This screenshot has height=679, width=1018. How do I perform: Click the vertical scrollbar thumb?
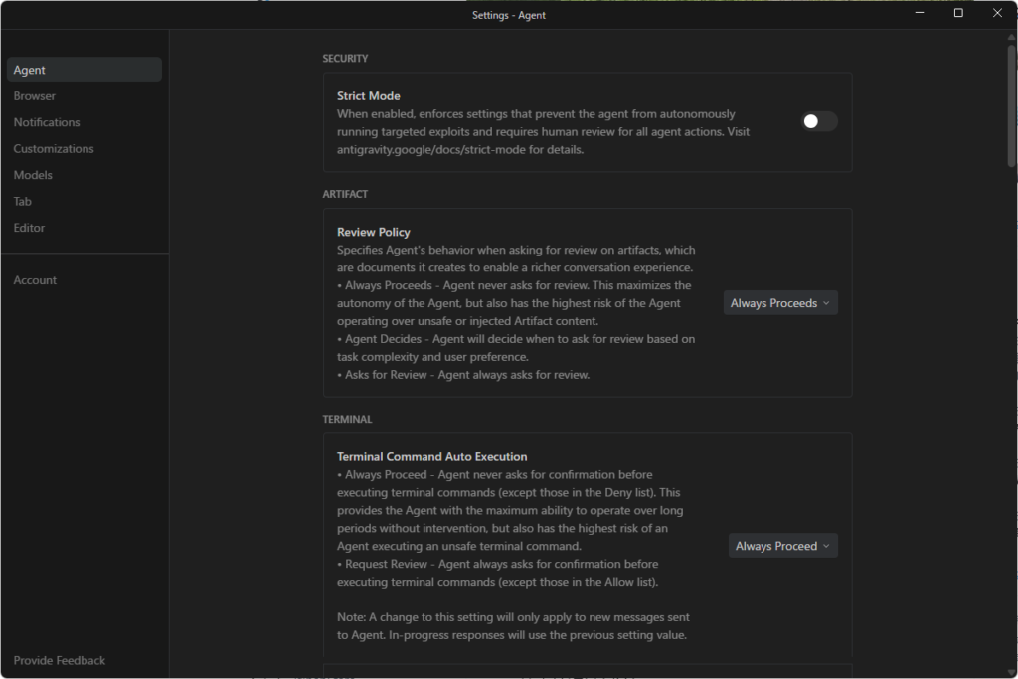(x=1011, y=104)
